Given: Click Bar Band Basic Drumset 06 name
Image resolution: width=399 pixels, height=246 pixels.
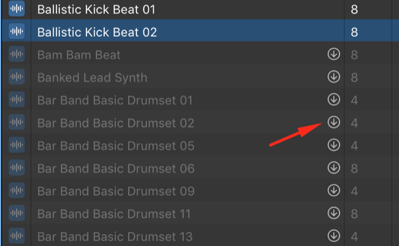Looking at the screenshot, I should (x=116, y=169).
